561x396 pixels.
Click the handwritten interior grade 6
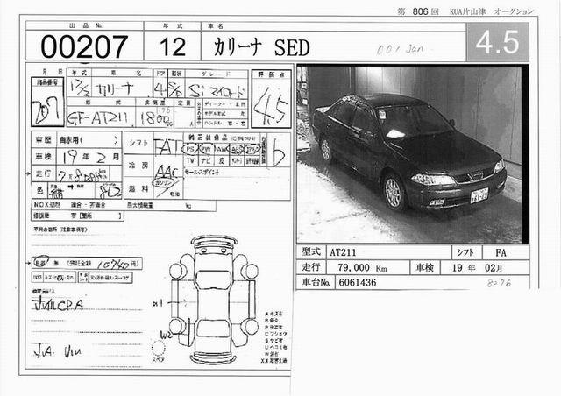[x=279, y=152]
